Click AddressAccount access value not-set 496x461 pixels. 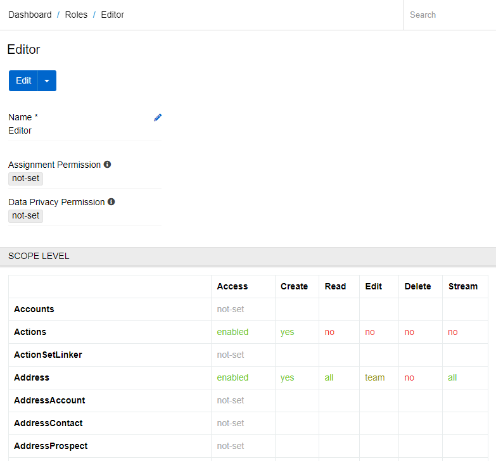click(231, 400)
